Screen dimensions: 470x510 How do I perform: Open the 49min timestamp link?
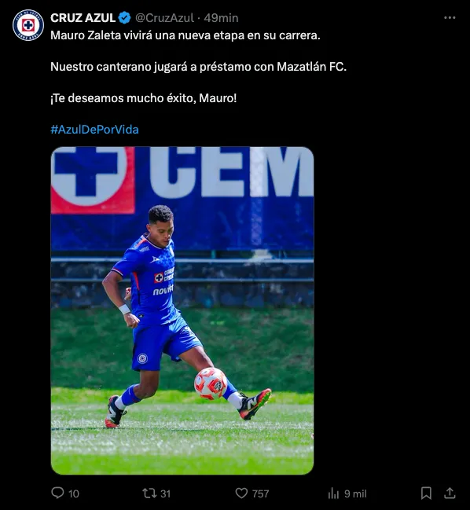click(x=221, y=18)
